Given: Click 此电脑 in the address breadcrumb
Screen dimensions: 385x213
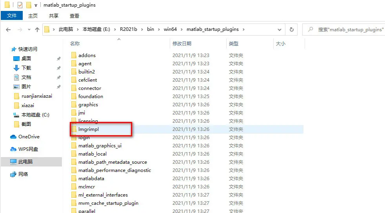Looking at the screenshot, I should (x=66, y=29).
